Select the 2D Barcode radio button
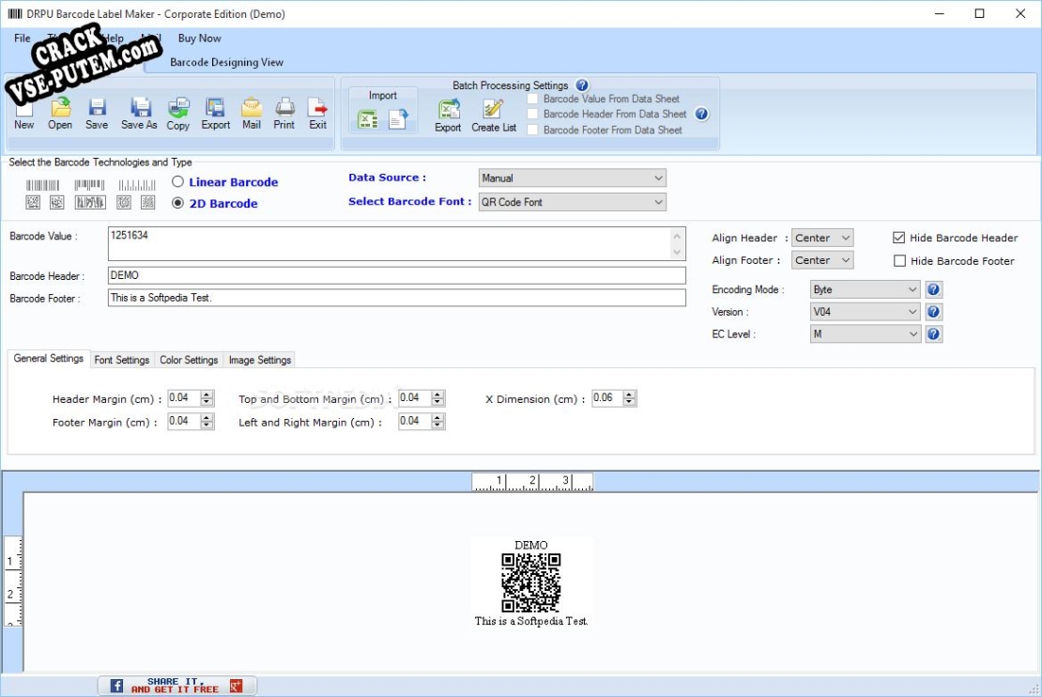Image resolution: width=1042 pixels, height=697 pixels. (x=177, y=203)
